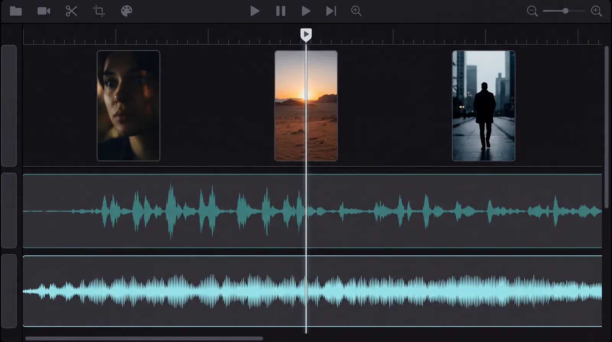Viewport: 612px width, 342px height.
Task: Click the playhead marker on the ruler
Action: [x=306, y=34]
